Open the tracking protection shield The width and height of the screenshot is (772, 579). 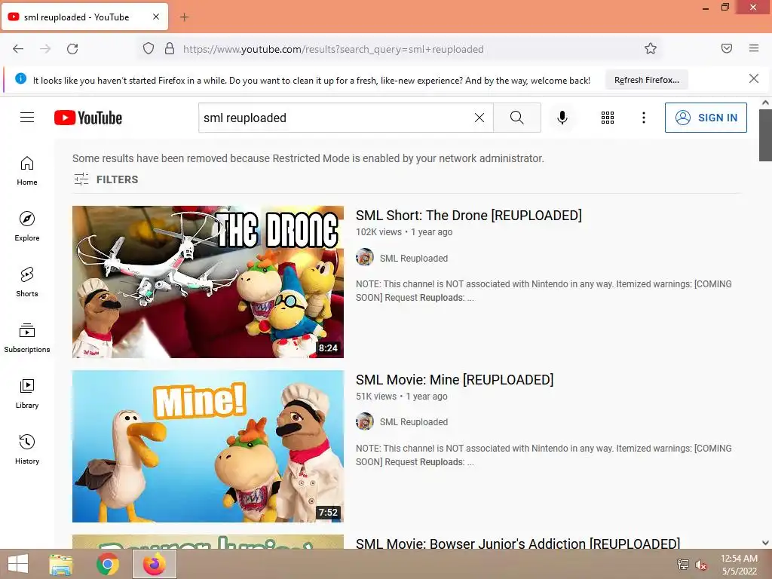(x=149, y=49)
